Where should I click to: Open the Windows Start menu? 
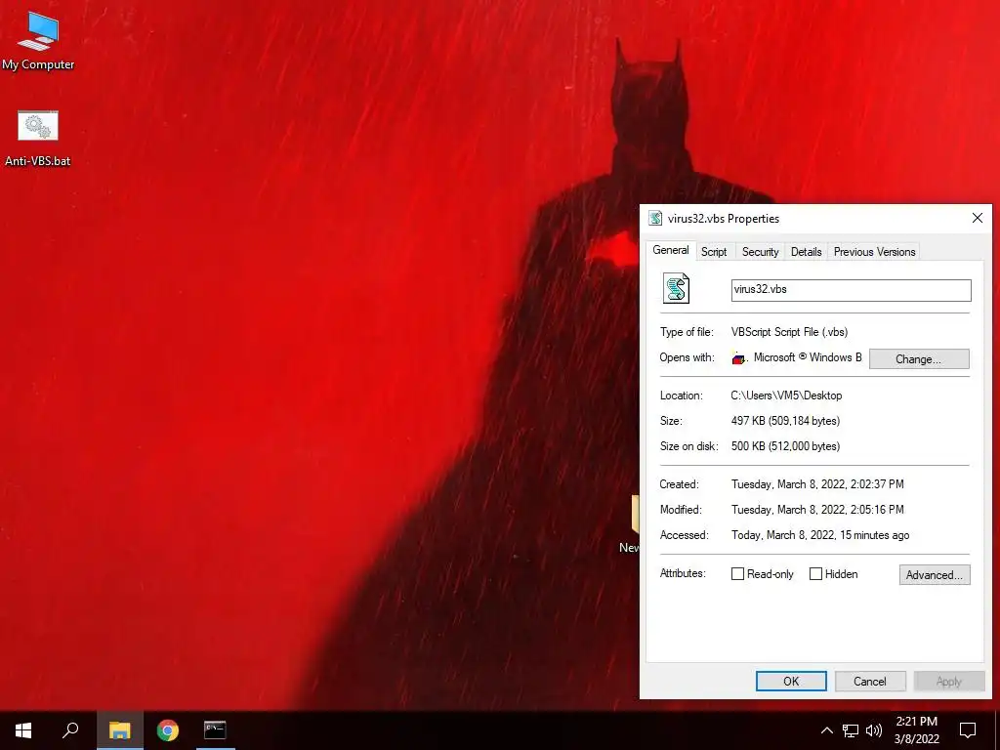pos(23,730)
